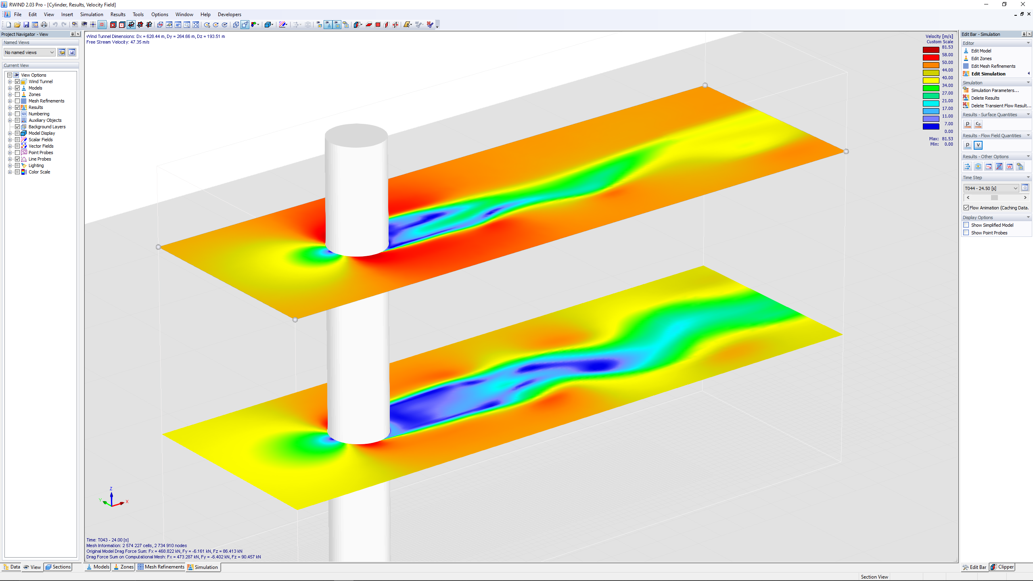Click Simulation Parameters entry
Screen dimensions: 1033x581
pos(995,90)
